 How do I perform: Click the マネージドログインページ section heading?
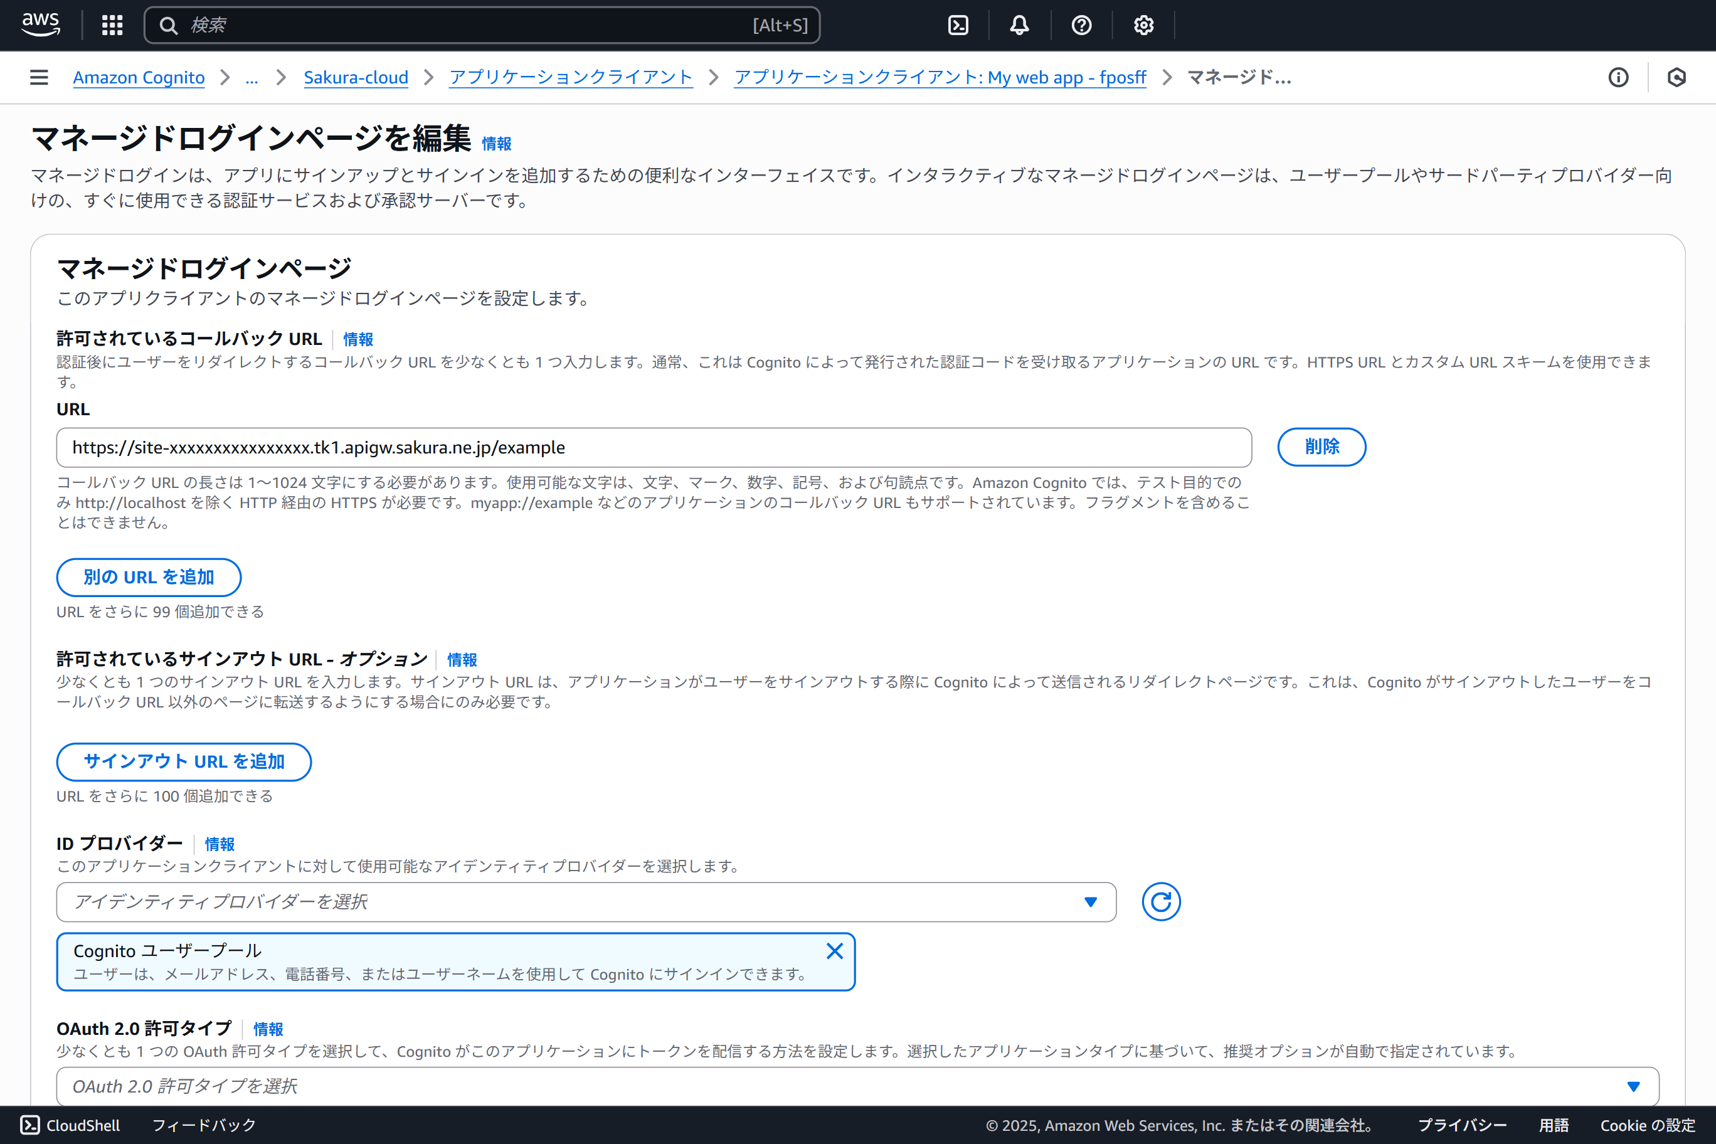point(204,268)
